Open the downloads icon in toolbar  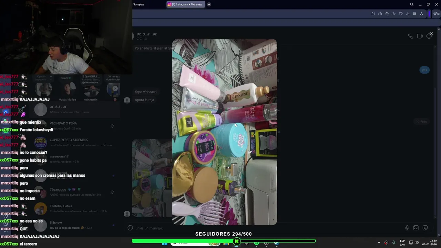coord(408,14)
